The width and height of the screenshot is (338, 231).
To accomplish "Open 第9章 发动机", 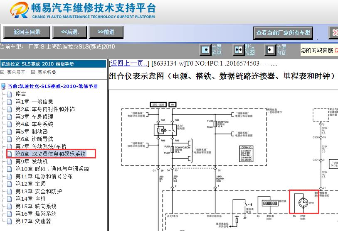I will coord(32,161).
